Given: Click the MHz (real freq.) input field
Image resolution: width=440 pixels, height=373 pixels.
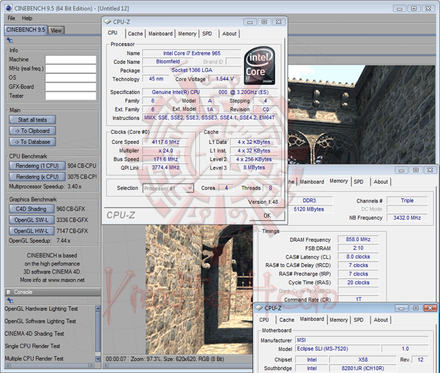Looking at the screenshot, I should click(71, 68).
